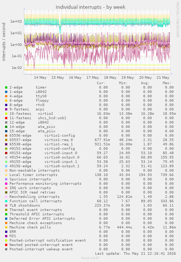
Task: Click the Cur: column header
Action: (x=101, y=83)
